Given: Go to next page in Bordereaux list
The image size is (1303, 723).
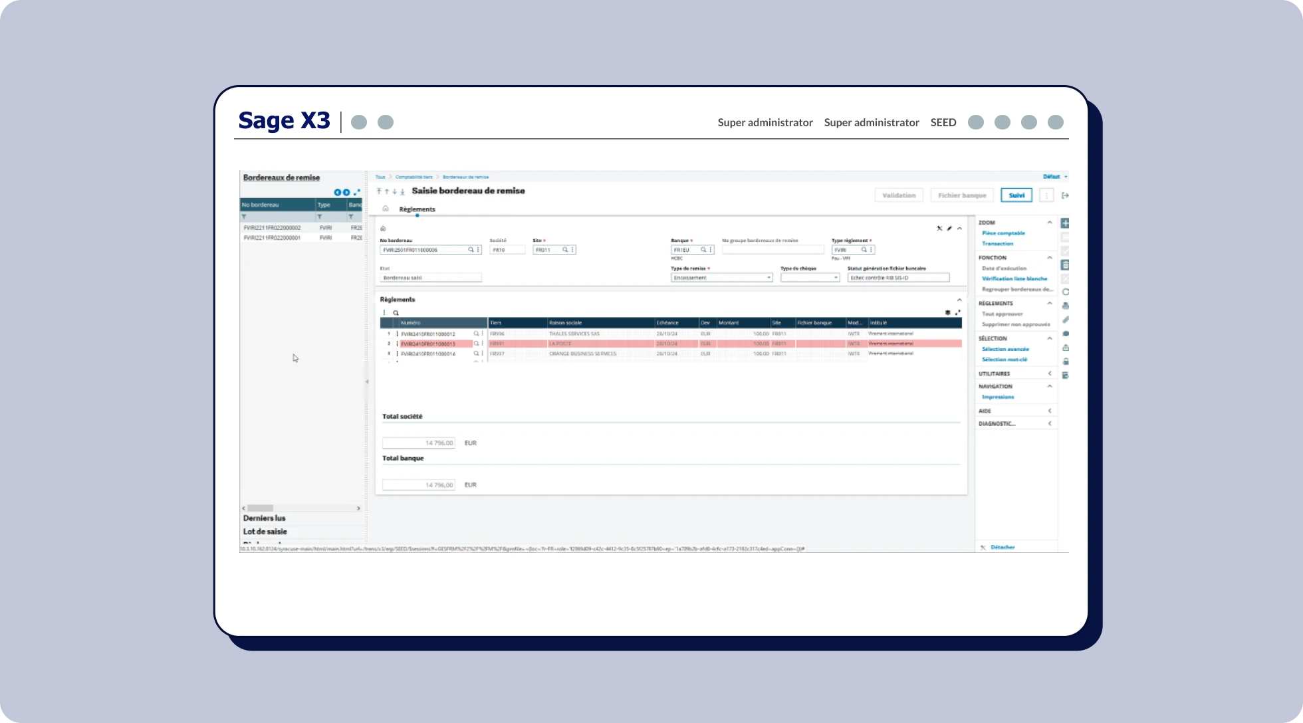Looking at the screenshot, I should (346, 192).
